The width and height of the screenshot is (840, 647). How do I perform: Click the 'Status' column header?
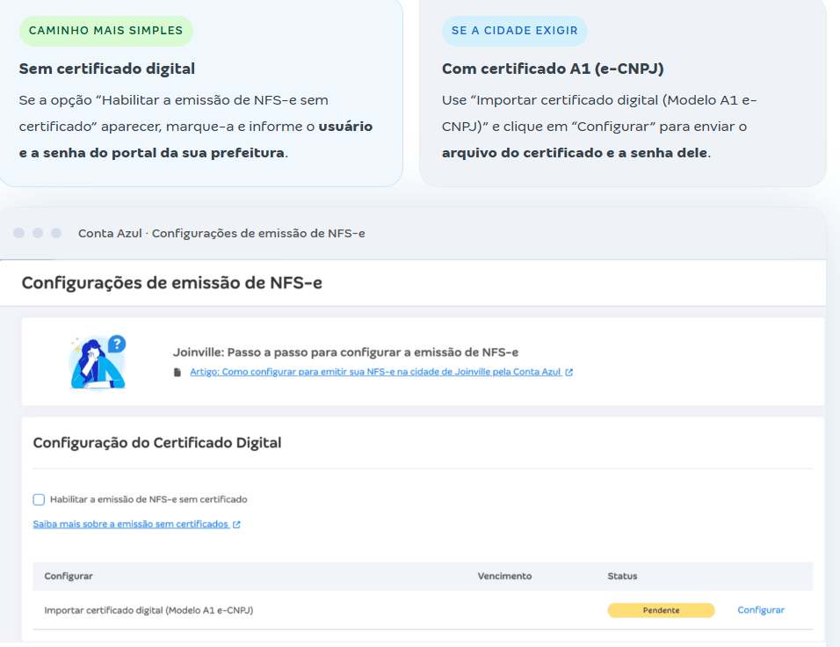click(622, 577)
